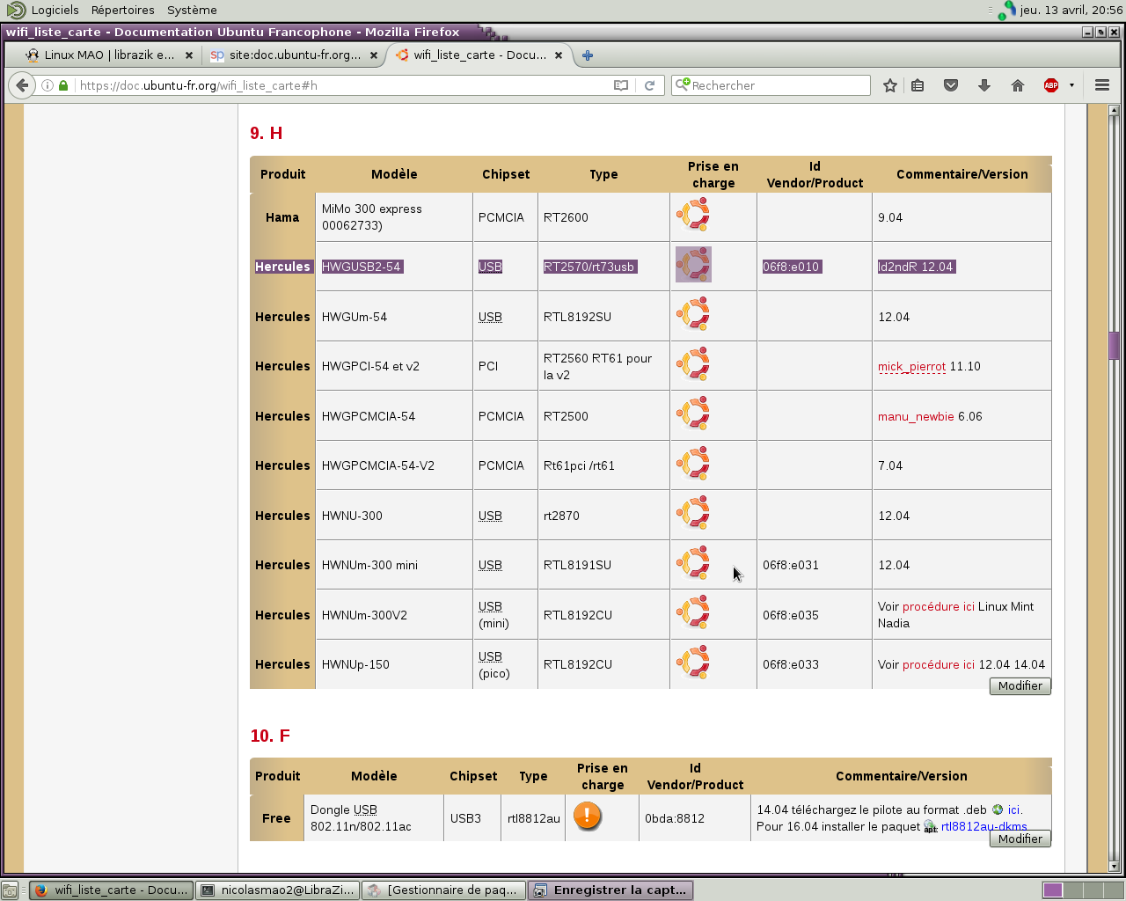Close the Linux MAO librazik tab
Viewport: 1126px width, 901px height.
188,55
